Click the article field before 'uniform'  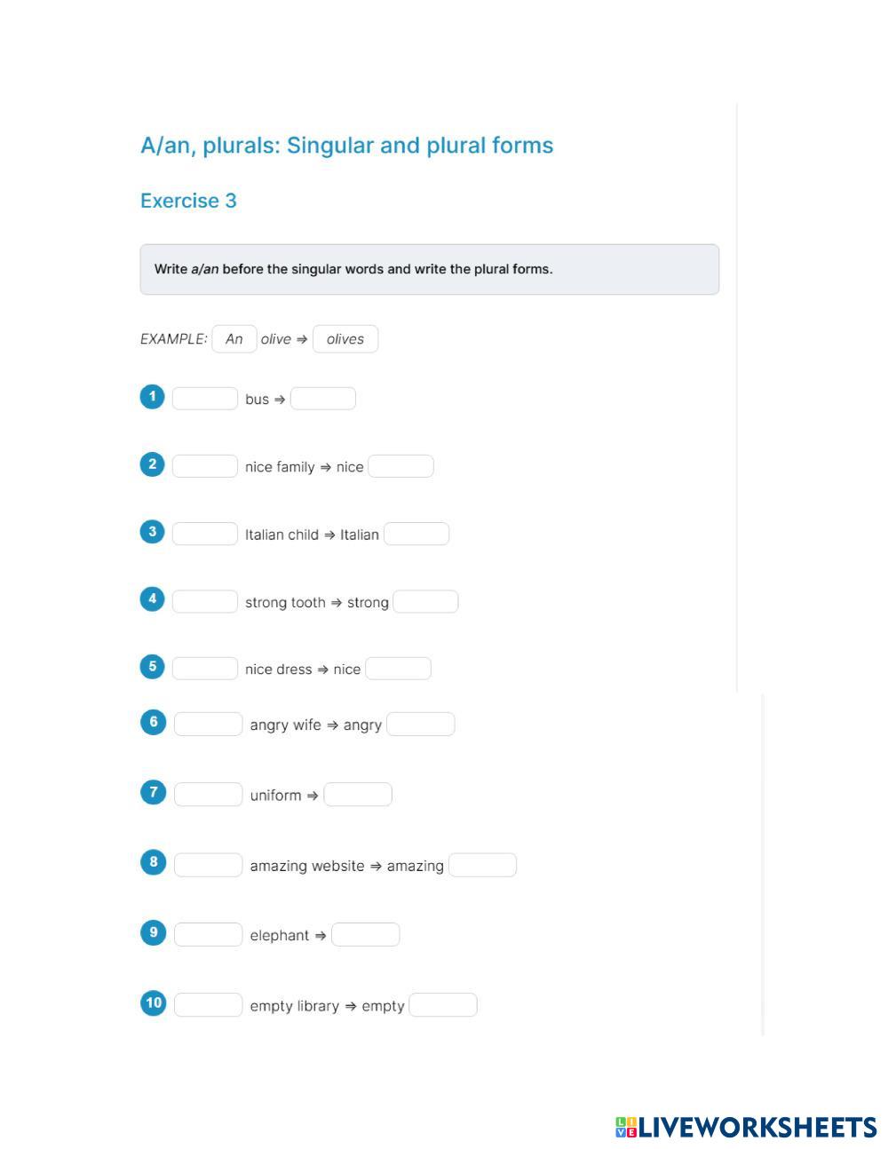point(209,795)
